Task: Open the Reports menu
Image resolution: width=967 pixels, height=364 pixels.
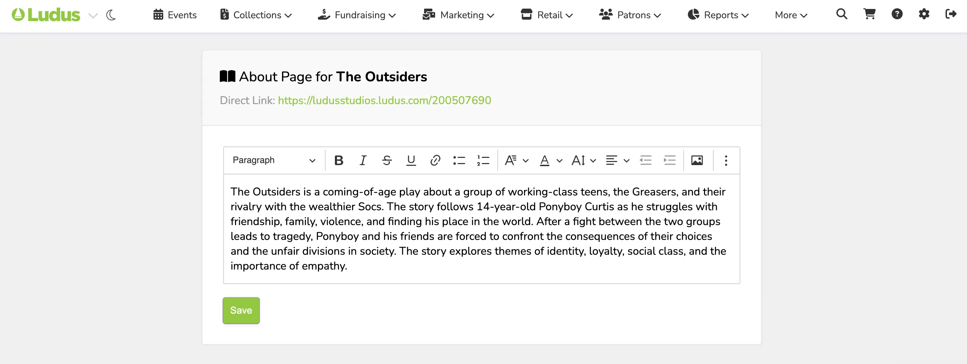Action: tap(718, 15)
